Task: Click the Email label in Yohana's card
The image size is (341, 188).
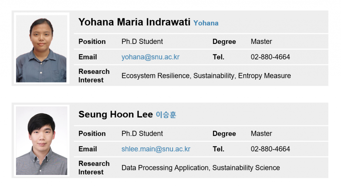Action: click(88, 57)
